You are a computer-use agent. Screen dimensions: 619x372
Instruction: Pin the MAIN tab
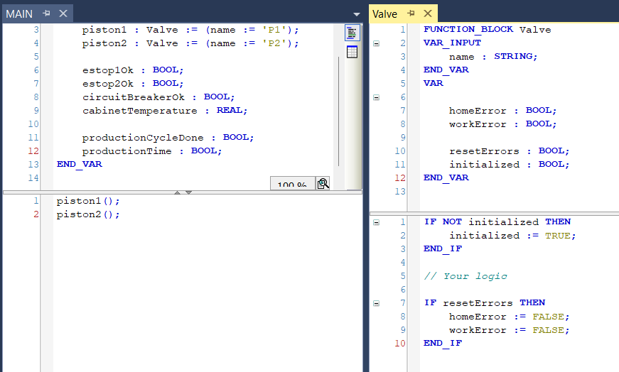pyautogui.click(x=47, y=13)
